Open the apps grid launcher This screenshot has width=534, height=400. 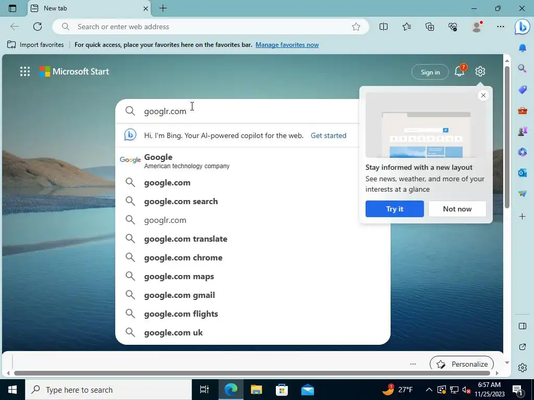tap(25, 71)
